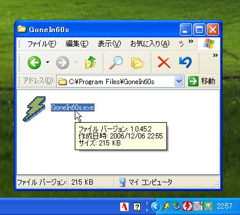Go back with the green Back arrow
Image resolution: width=240 pixels, height=215 pixels.
pyautogui.click(x=34, y=63)
